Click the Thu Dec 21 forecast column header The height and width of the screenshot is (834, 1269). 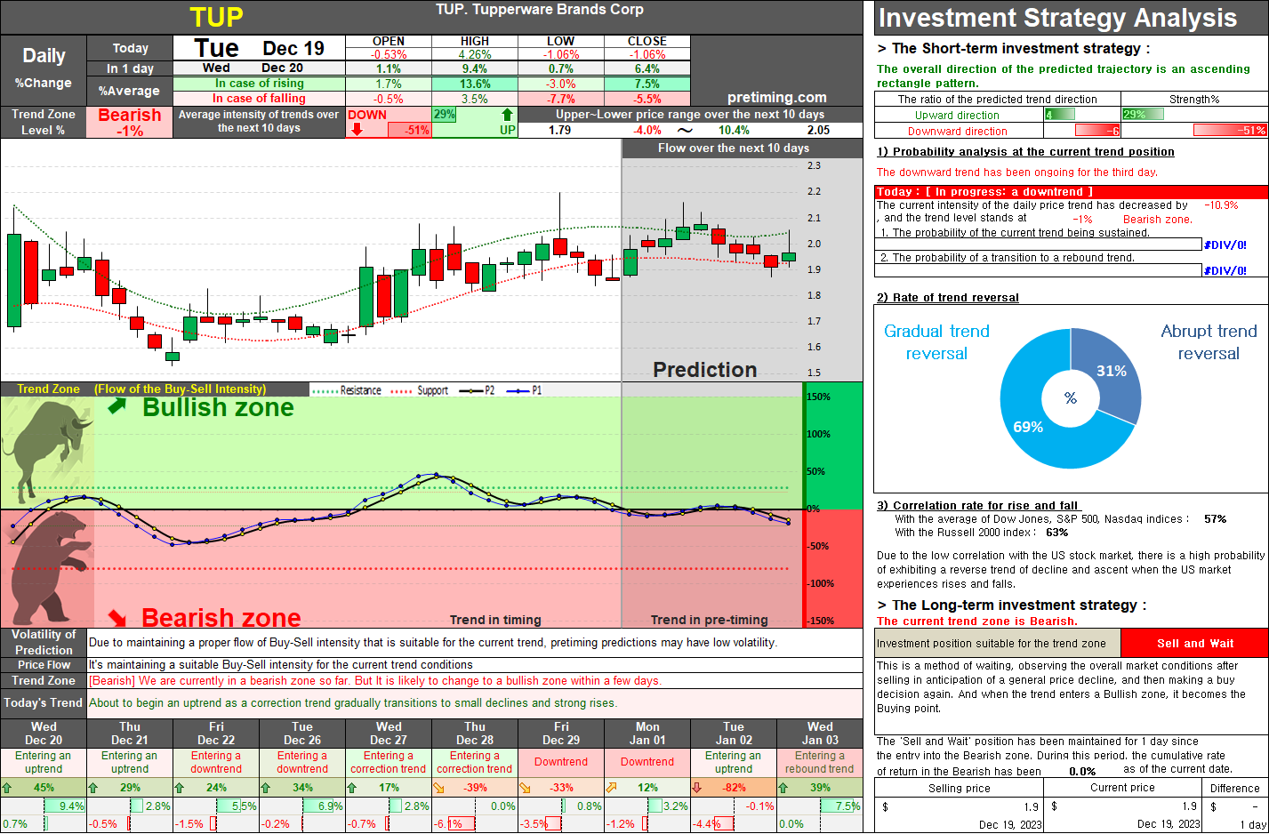click(x=130, y=734)
